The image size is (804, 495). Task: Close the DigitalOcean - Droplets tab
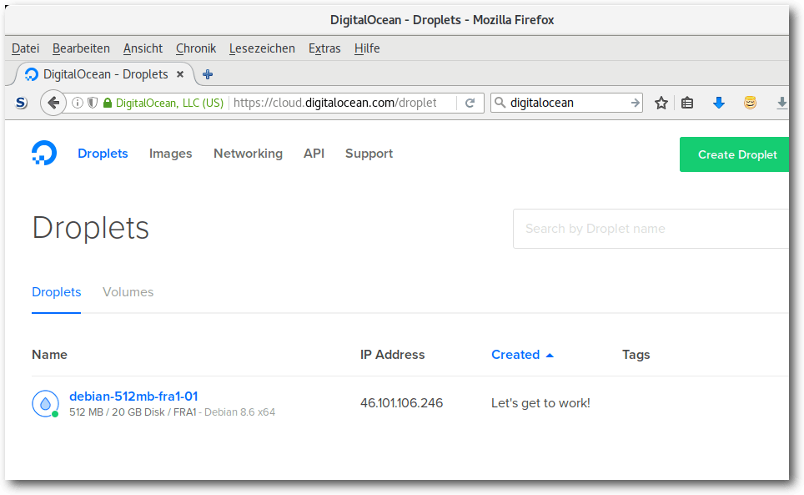[180, 74]
